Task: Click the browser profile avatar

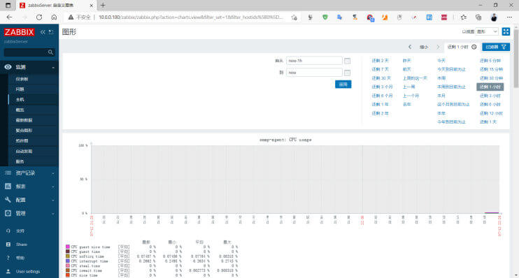Action: [x=494, y=17]
